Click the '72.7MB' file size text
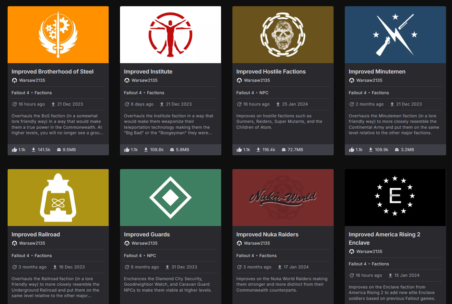 pyautogui.click(x=295, y=150)
